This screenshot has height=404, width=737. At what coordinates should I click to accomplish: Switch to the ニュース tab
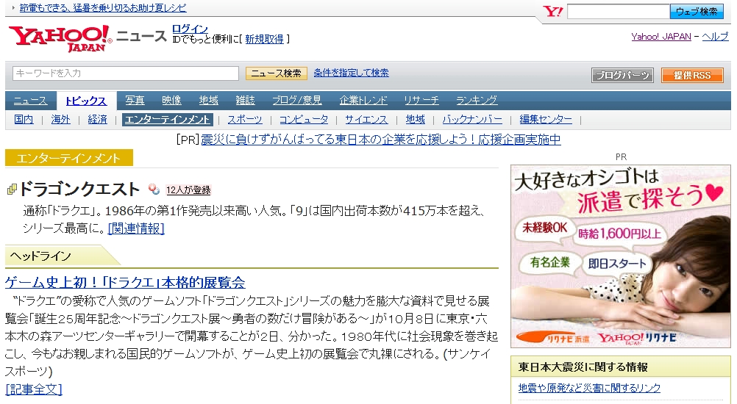(x=31, y=101)
